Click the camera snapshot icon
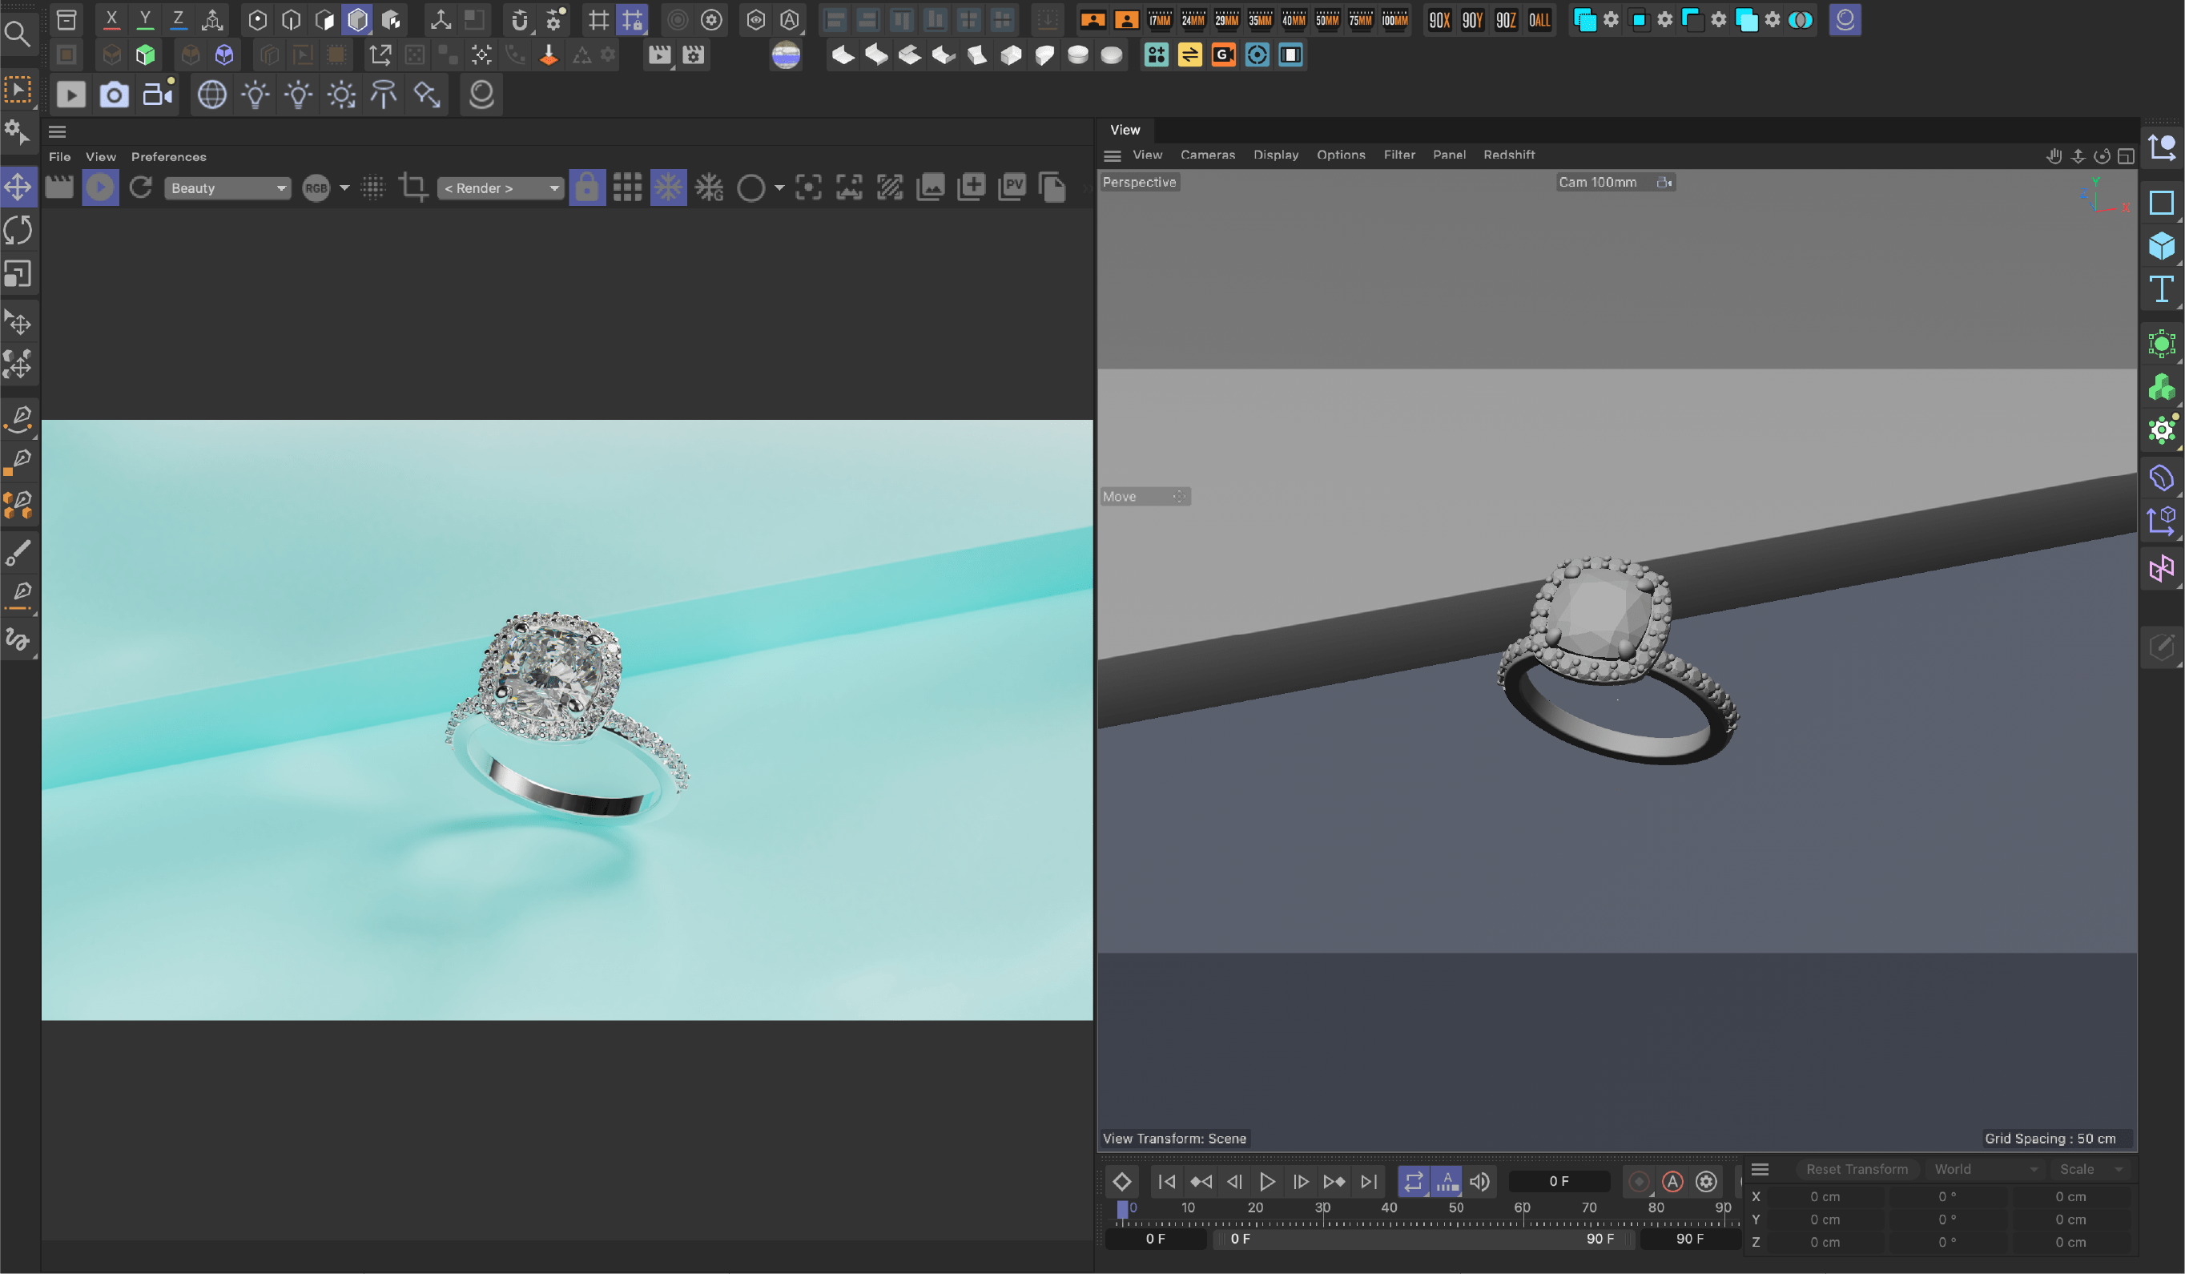2185x1274 pixels. point(114,95)
